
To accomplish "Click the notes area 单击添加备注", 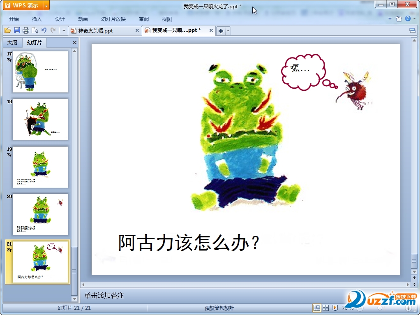I will coord(104,295).
